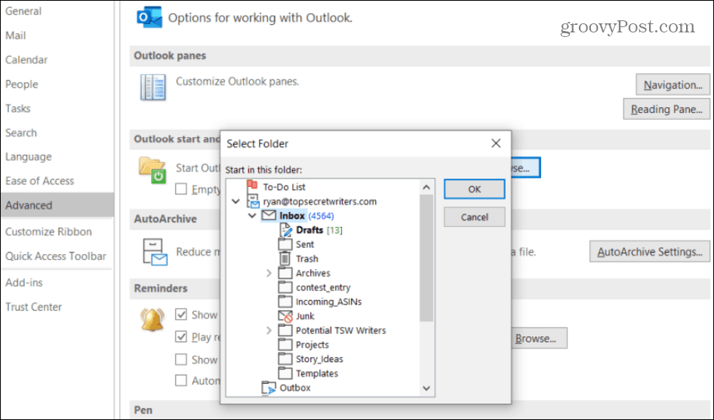
Task: Expand the Potential TSW Writers folder
Action: pos(269,330)
